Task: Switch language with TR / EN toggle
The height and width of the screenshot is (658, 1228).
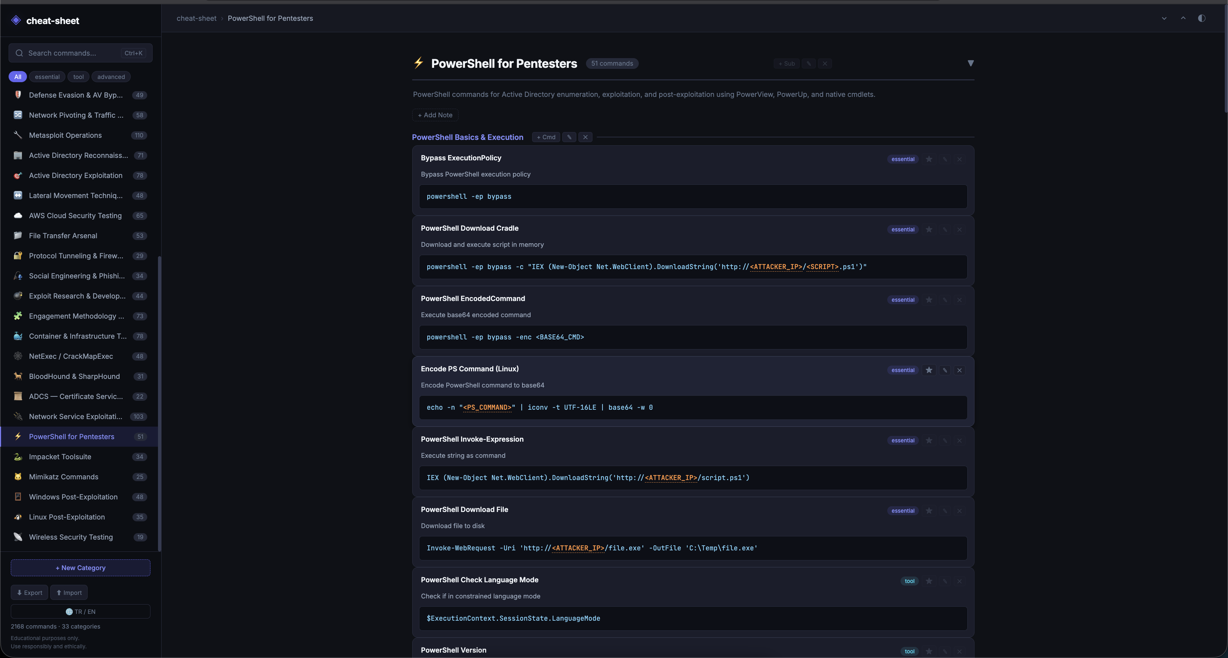Action: click(x=80, y=611)
